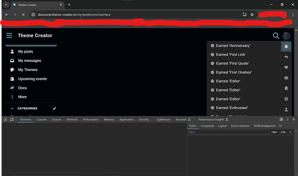Open the Memory tab
Screen dimensions: 298x176
[x=109, y=119]
